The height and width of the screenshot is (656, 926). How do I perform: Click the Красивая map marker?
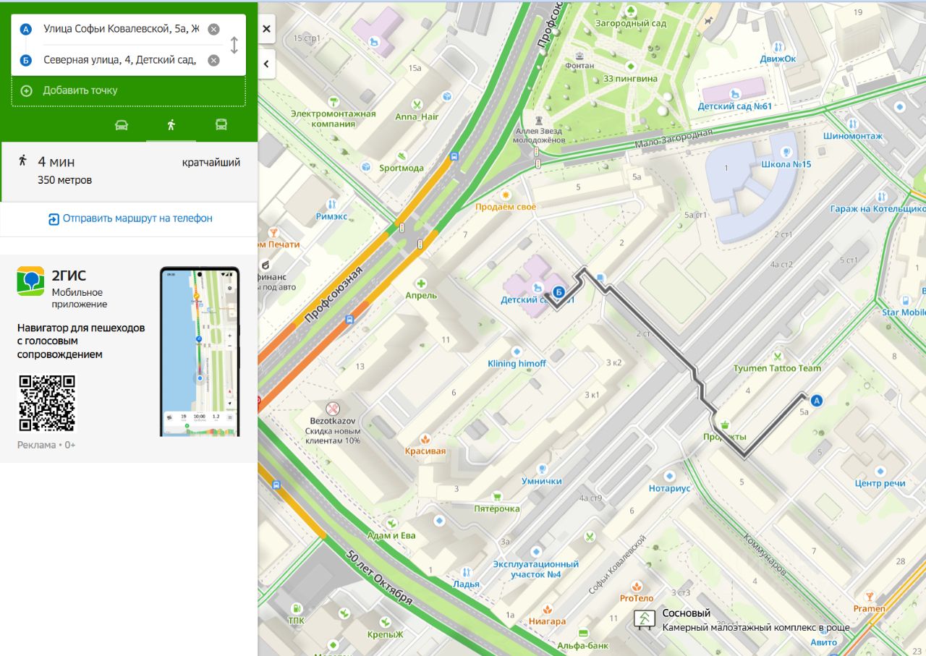pyautogui.click(x=425, y=439)
